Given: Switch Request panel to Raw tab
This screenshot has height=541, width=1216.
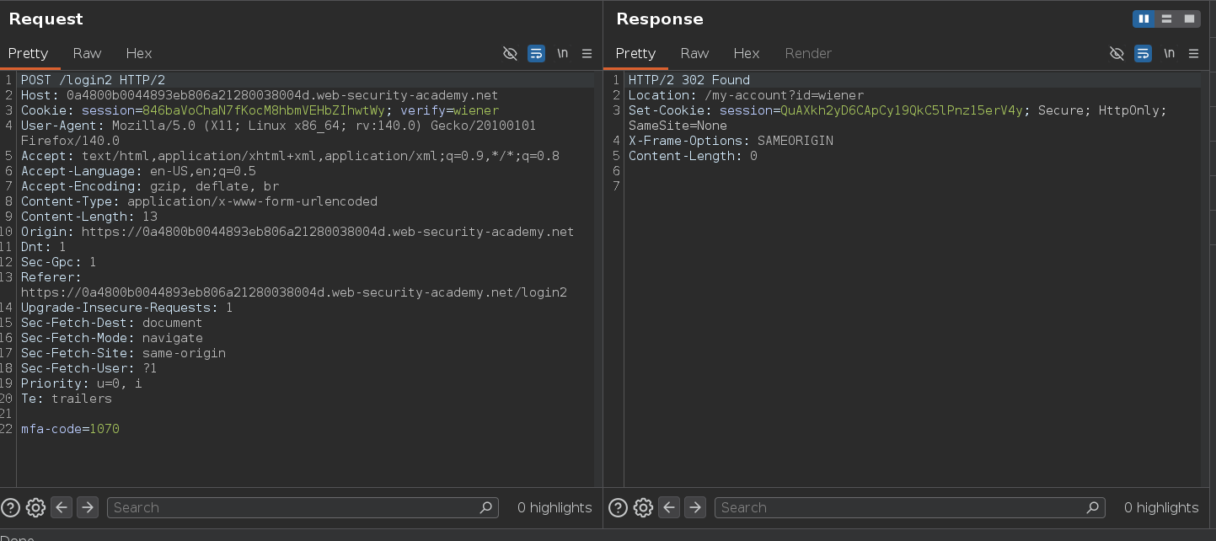Looking at the screenshot, I should pos(87,53).
